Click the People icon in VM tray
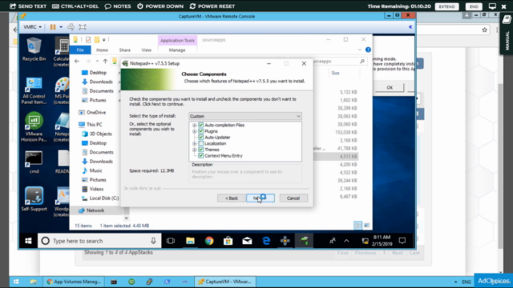The width and height of the screenshot is (513, 288). tap(333, 241)
